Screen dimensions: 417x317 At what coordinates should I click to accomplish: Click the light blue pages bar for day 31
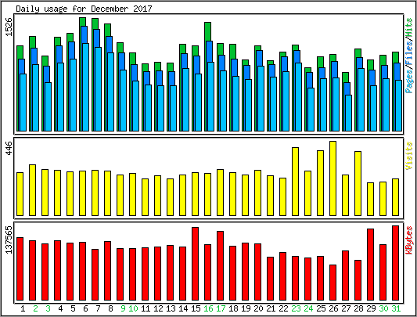[399, 106]
